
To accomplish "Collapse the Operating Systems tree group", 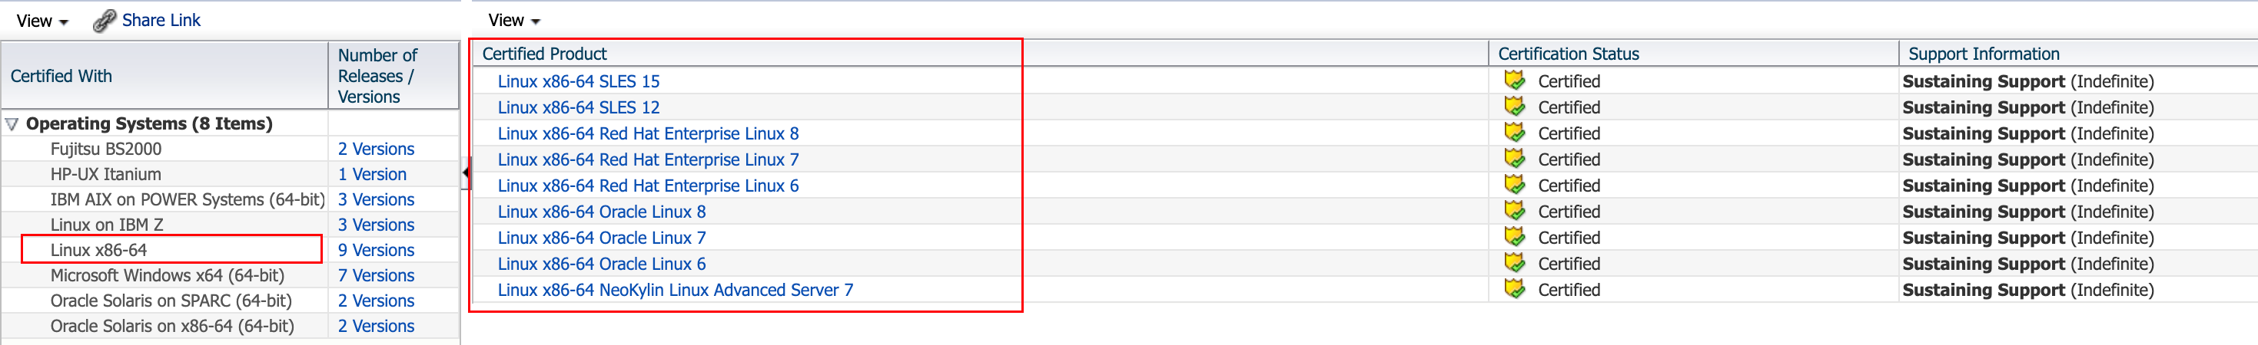I will pyautogui.click(x=12, y=124).
